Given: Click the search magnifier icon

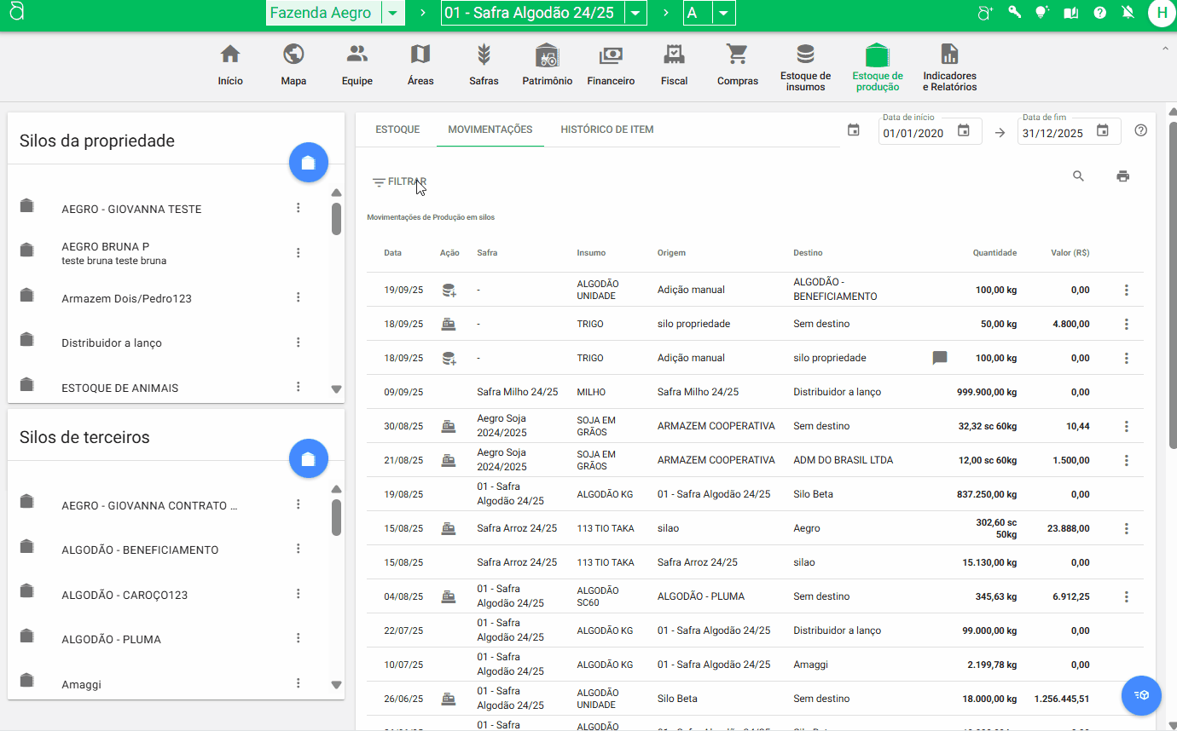Looking at the screenshot, I should pyautogui.click(x=1078, y=176).
